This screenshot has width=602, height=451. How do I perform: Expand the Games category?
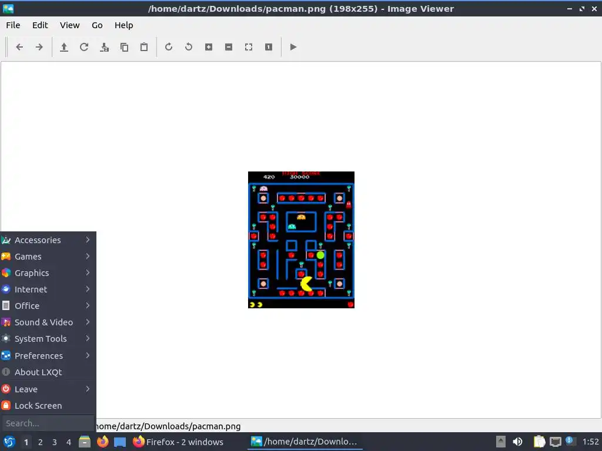tap(48, 257)
